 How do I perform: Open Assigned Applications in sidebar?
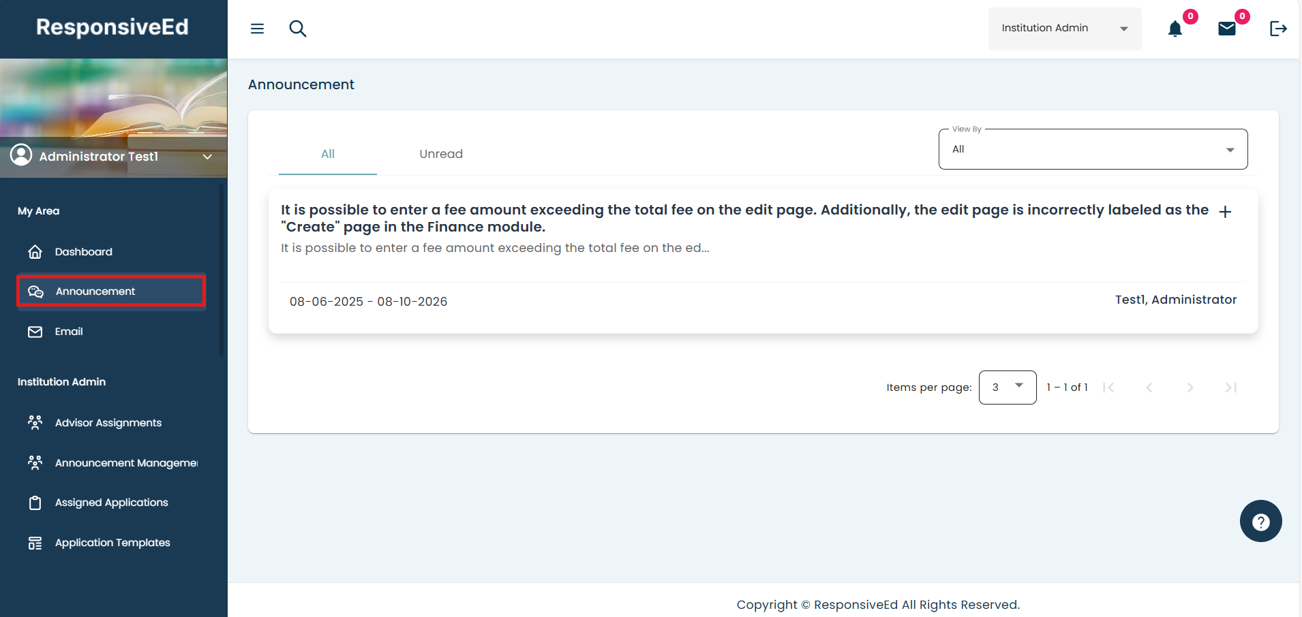tap(111, 503)
